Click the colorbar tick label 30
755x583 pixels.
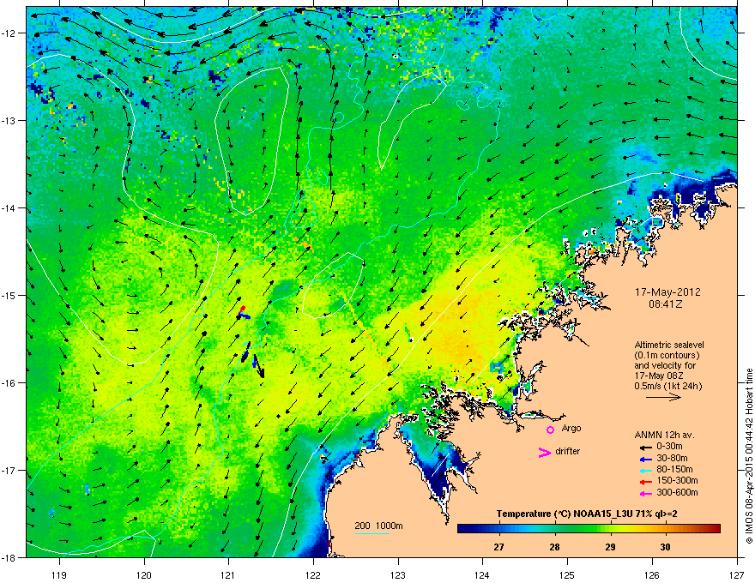point(666,547)
